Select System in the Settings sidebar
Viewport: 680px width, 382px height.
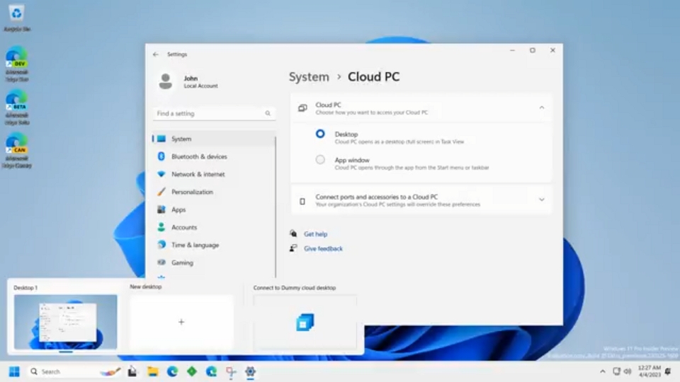pos(213,139)
